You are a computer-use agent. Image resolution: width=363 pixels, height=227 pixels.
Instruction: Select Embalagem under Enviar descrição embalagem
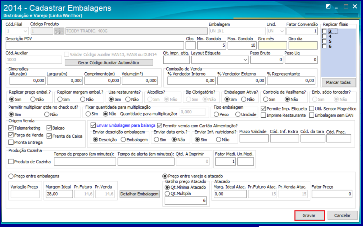tap(123, 139)
